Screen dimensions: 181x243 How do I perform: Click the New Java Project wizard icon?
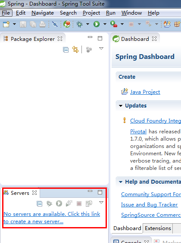coord(167,24)
